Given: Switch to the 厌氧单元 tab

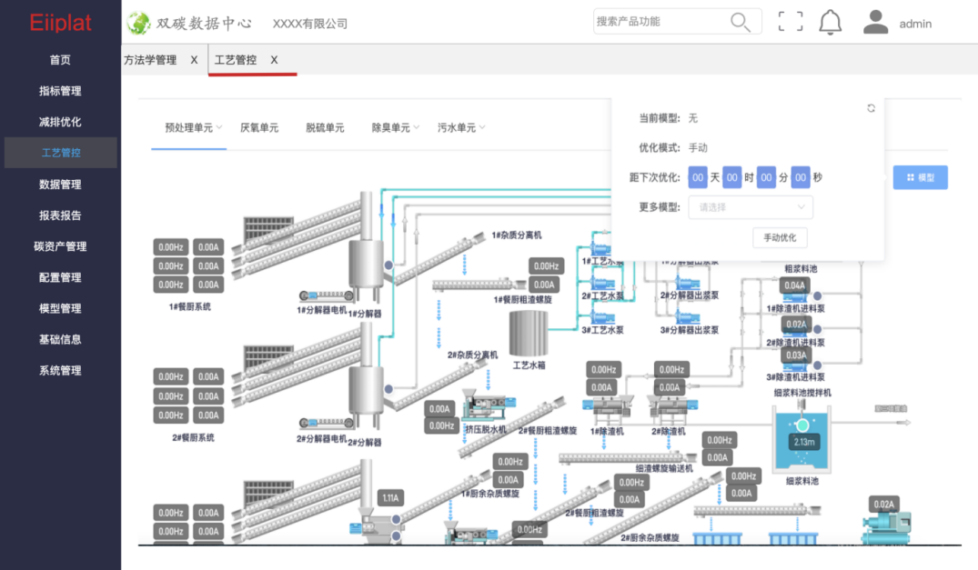Looking at the screenshot, I should coord(259,128).
